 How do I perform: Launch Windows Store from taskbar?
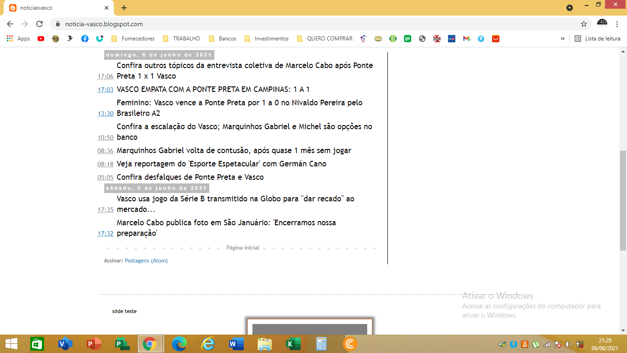tap(37, 344)
